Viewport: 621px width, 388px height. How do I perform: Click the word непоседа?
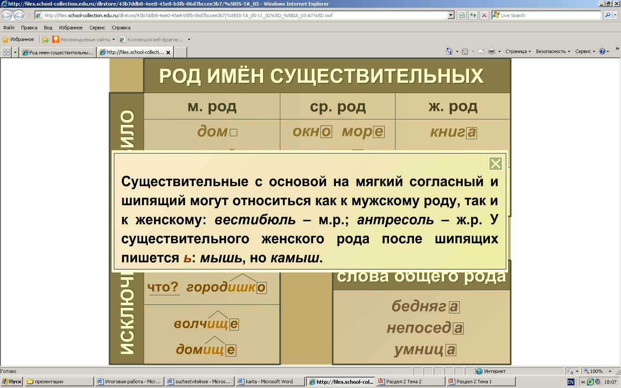pos(425,328)
